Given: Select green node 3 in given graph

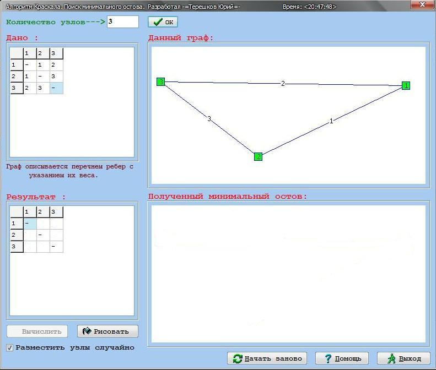Looking at the screenshot, I should pos(161,81).
